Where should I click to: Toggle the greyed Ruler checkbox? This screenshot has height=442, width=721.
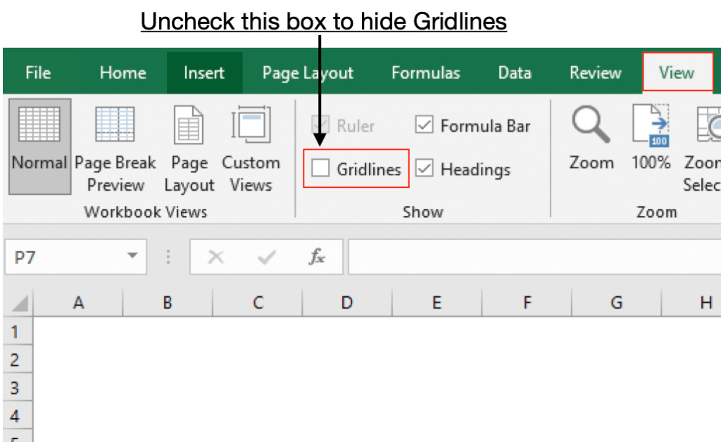(x=320, y=125)
